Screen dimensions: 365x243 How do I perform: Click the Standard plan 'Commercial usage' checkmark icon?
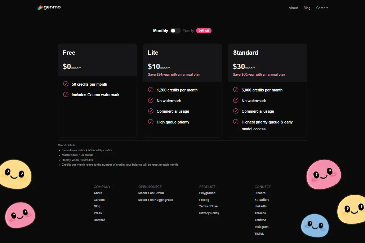point(236,111)
